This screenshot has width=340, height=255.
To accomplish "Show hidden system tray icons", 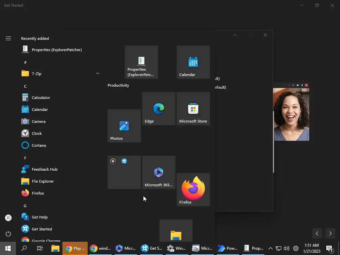I will click(270, 248).
